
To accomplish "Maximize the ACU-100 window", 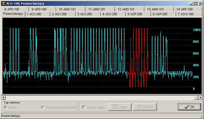I will tap(195, 3).
